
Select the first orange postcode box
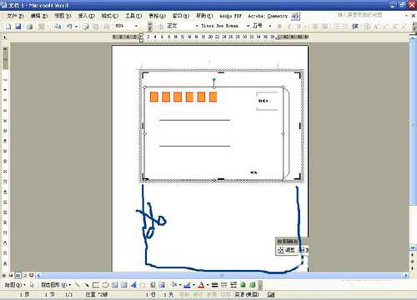pyautogui.click(x=154, y=97)
